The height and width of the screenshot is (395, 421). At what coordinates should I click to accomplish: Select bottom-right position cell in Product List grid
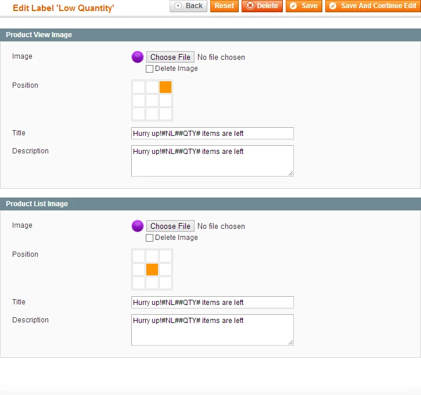point(165,283)
